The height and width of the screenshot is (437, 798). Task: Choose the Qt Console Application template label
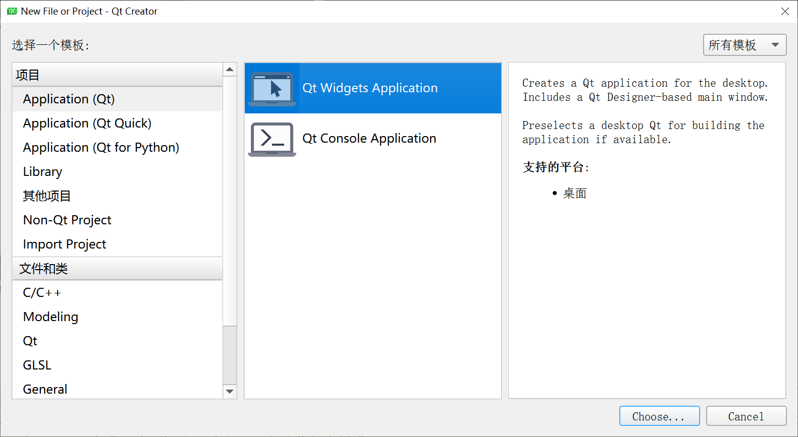click(369, 139)
